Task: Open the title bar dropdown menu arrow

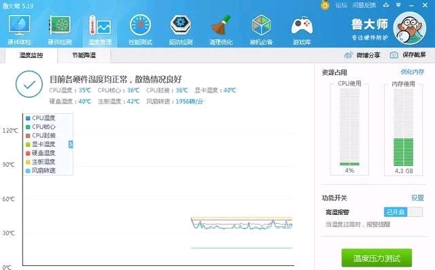Action: point(398,5)
